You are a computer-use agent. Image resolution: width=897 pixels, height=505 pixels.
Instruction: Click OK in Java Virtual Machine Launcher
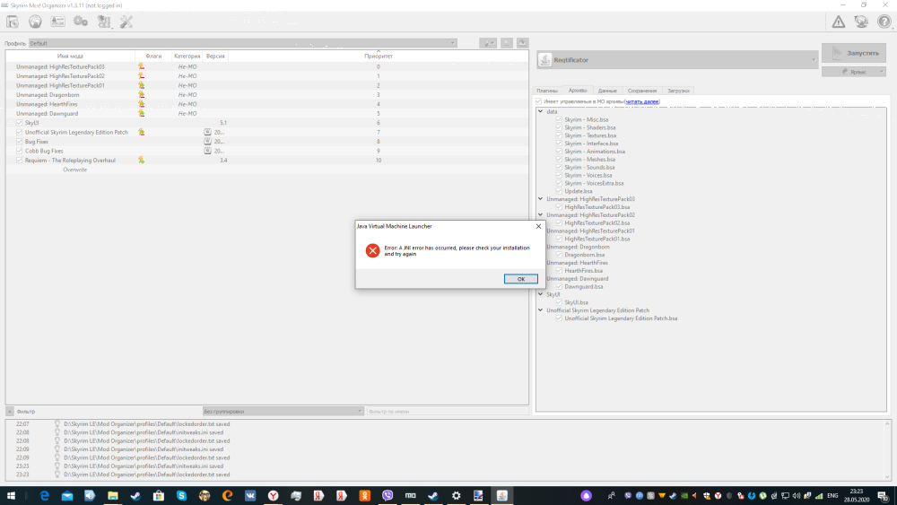[520, 279]
